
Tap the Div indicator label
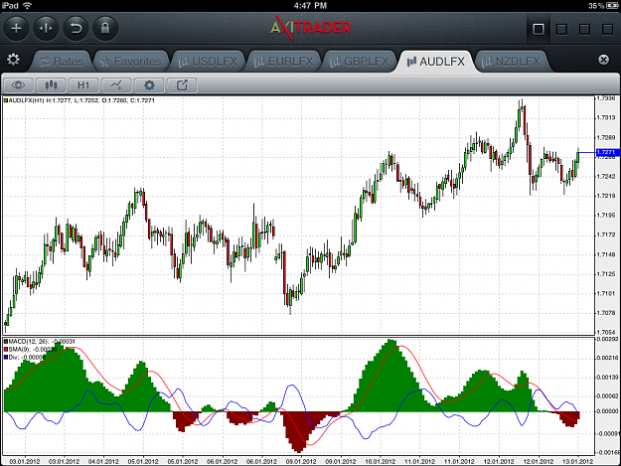(x=25, y=357)
